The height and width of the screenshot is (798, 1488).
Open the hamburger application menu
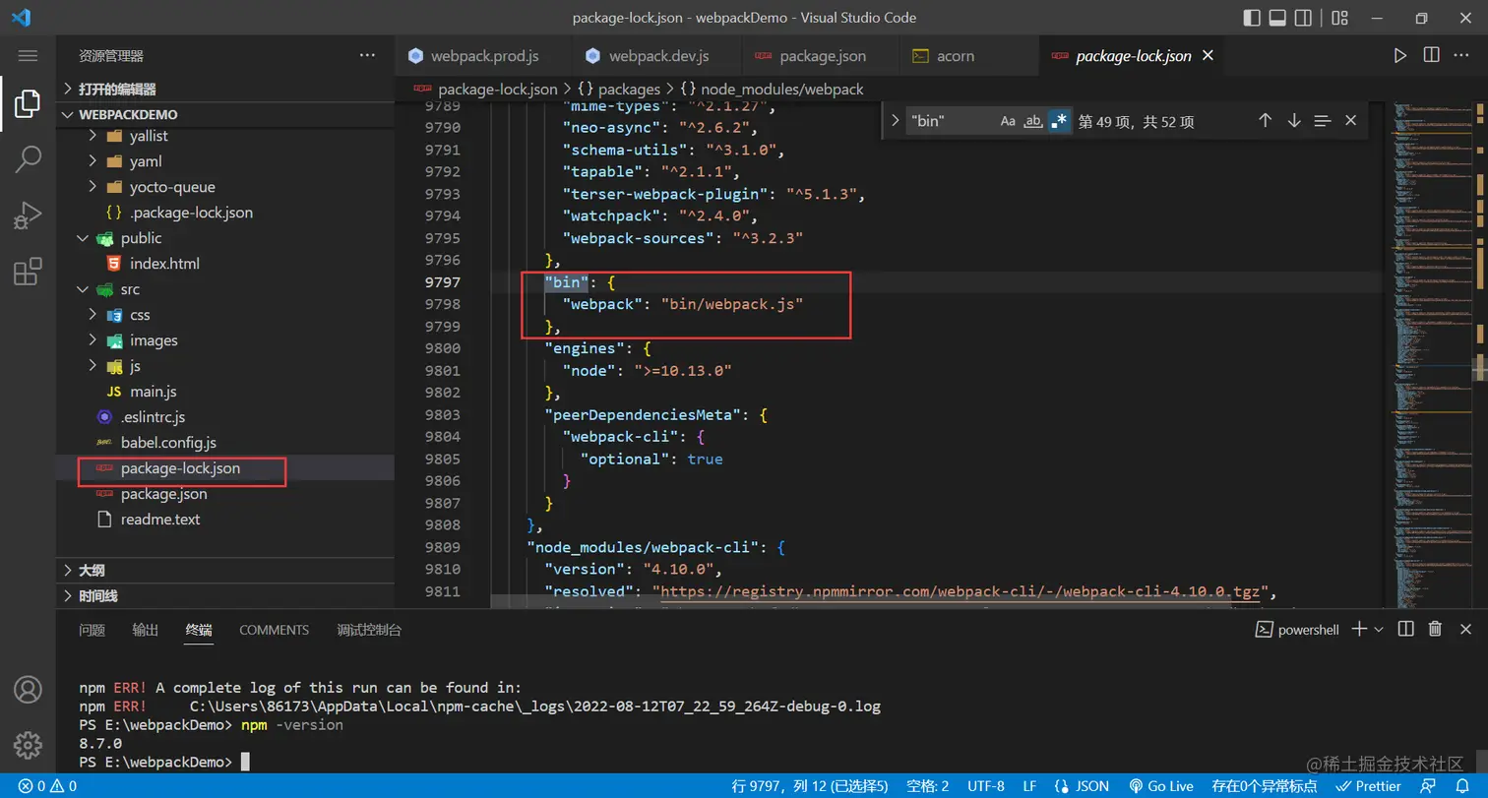[28, 56]
